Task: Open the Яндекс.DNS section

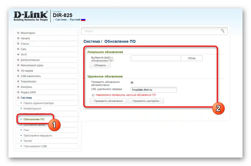Action: 47,92
